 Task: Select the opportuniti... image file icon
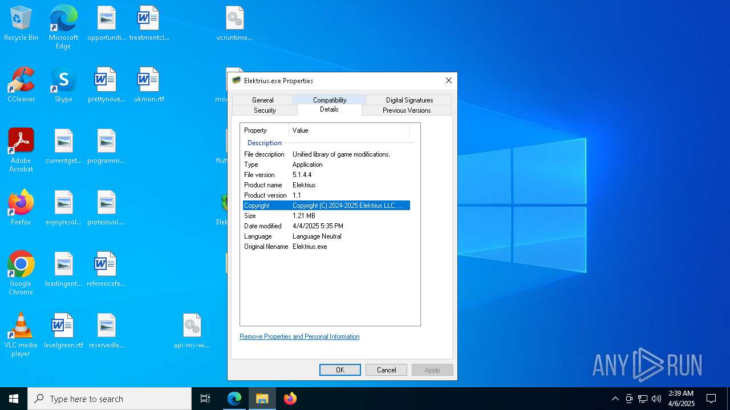point(107,24)
